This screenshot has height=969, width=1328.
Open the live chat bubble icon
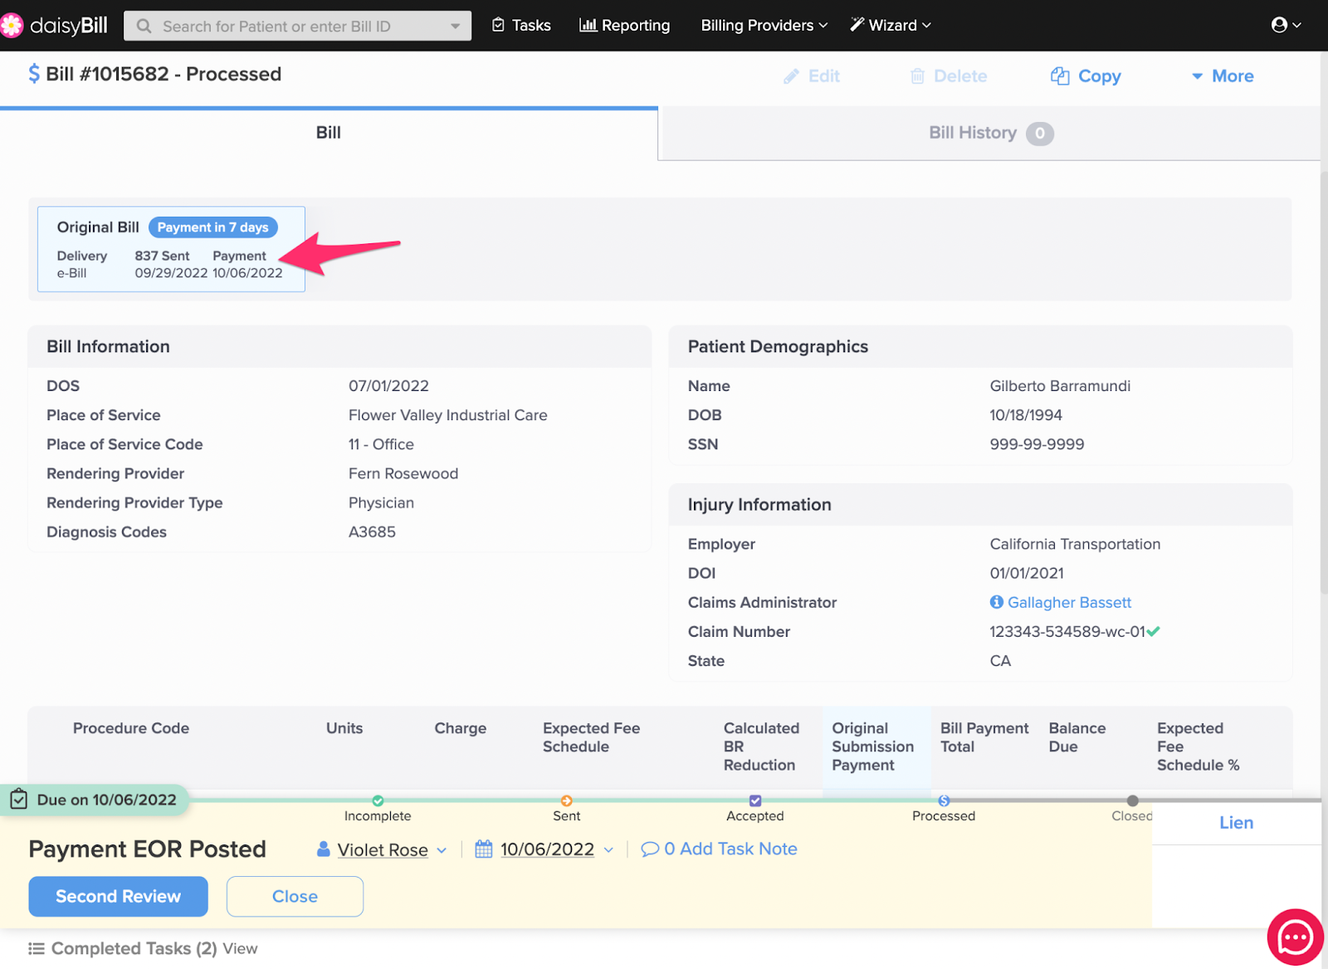[1294, 938]
